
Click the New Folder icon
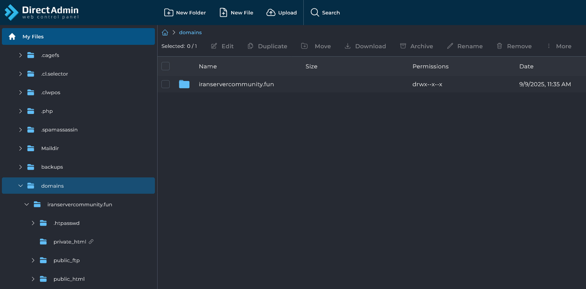[169, 13]
